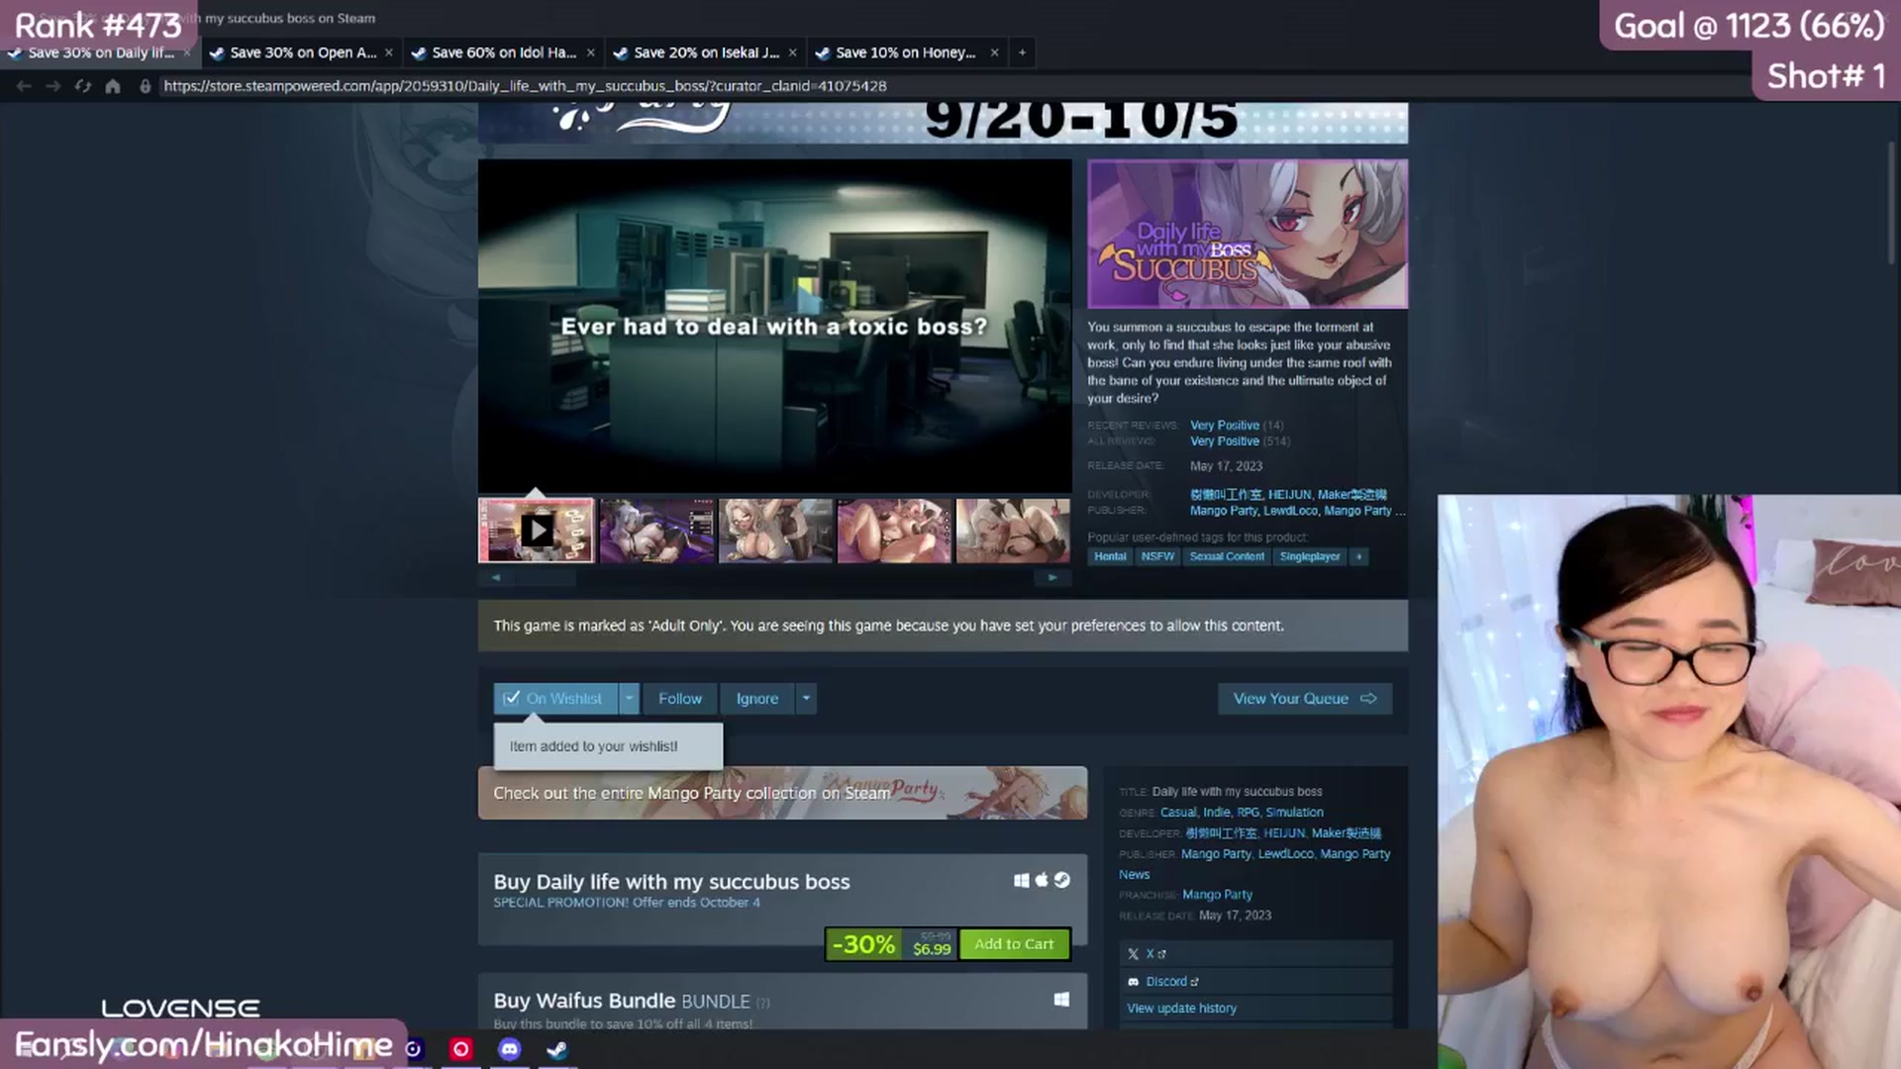Open the Mango Party collection banner

[x=782, y=793]
